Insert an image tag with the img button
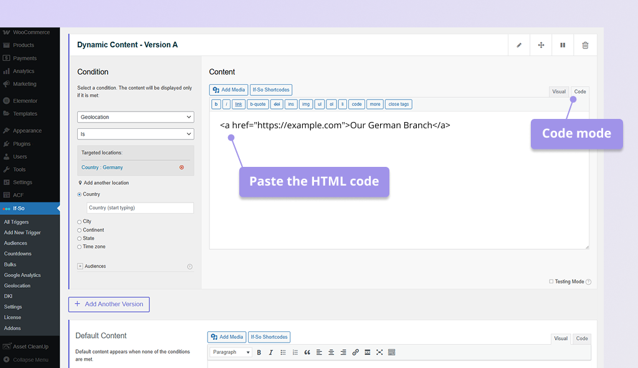The height and width of the screenshot is (368, 638). click(x=306, y=104)
